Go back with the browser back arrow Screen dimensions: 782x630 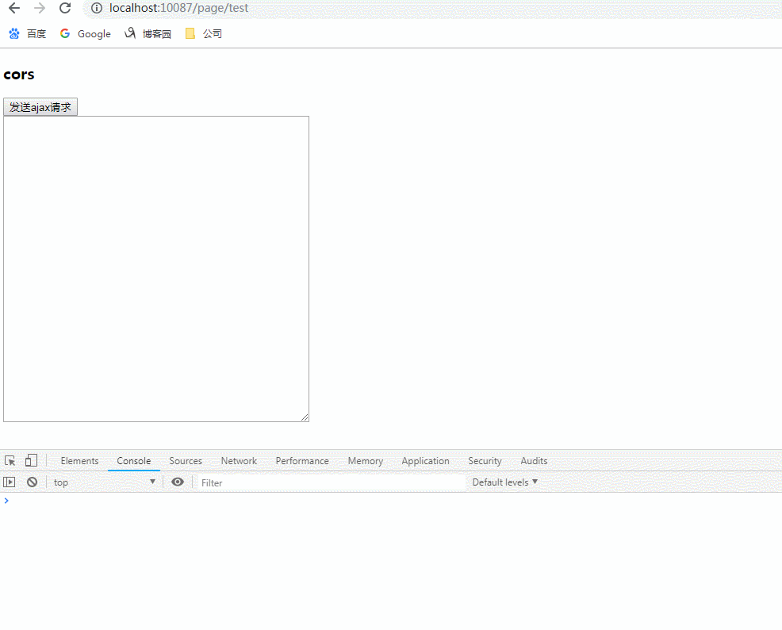[14, 8]
